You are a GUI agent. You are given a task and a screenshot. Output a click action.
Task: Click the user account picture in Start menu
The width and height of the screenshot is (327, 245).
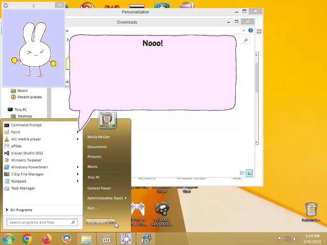point(107,120)
